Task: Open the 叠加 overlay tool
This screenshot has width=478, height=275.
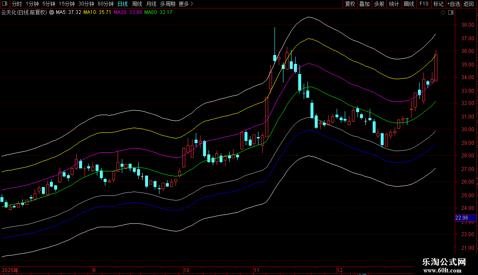Action: pyautogui.click(x=364, y=4)
